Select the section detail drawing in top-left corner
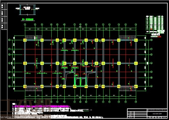169x120 pixels. pos(27,10)
